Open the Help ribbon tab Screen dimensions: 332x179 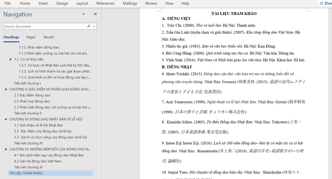click(x=185, y=3)
